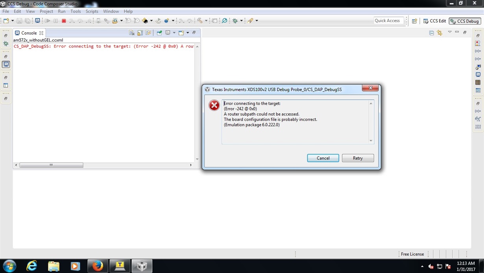Click the Internet Explorer icon in the taskbar

click(x=31, y=266)
